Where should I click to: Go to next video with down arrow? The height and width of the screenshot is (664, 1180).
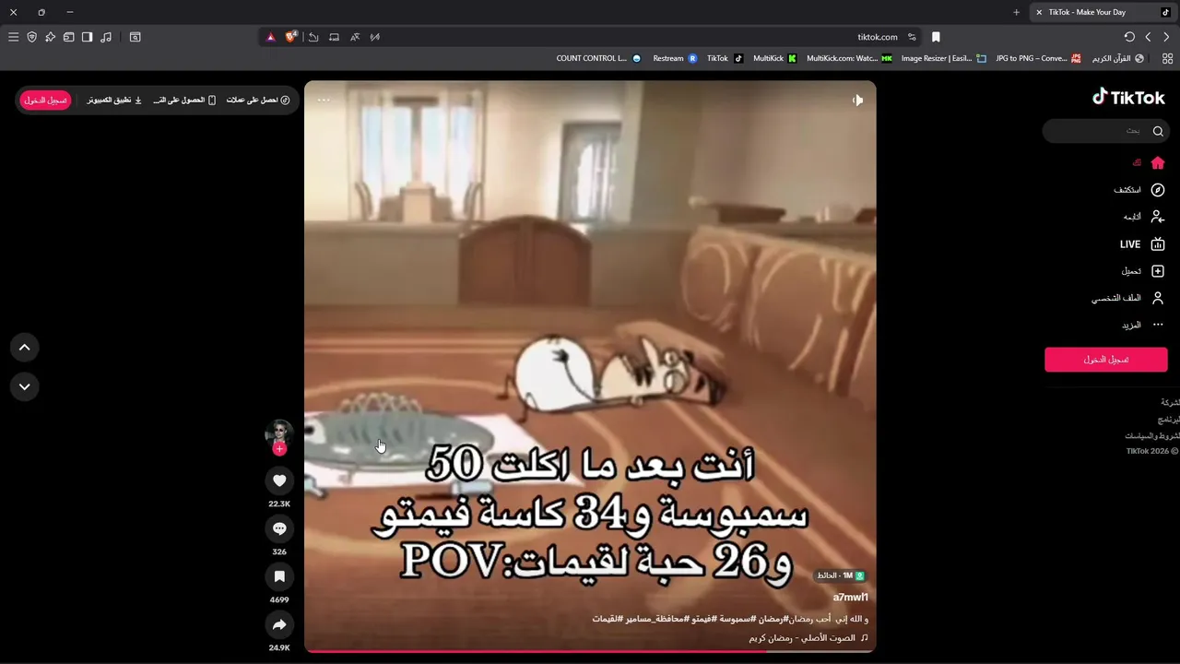25,386
